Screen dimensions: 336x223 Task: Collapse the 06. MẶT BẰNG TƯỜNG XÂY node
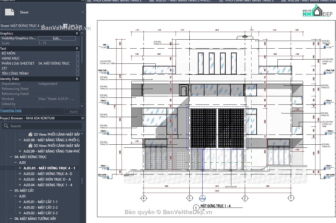click(x=11, y=219)
